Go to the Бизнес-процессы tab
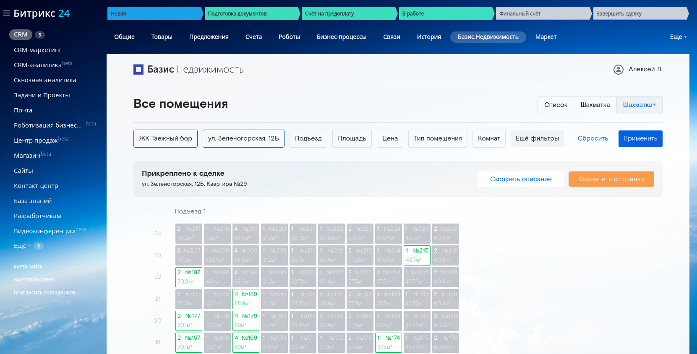Image resolution: width=697 pixels, height=354 pixels. [341, 37]
